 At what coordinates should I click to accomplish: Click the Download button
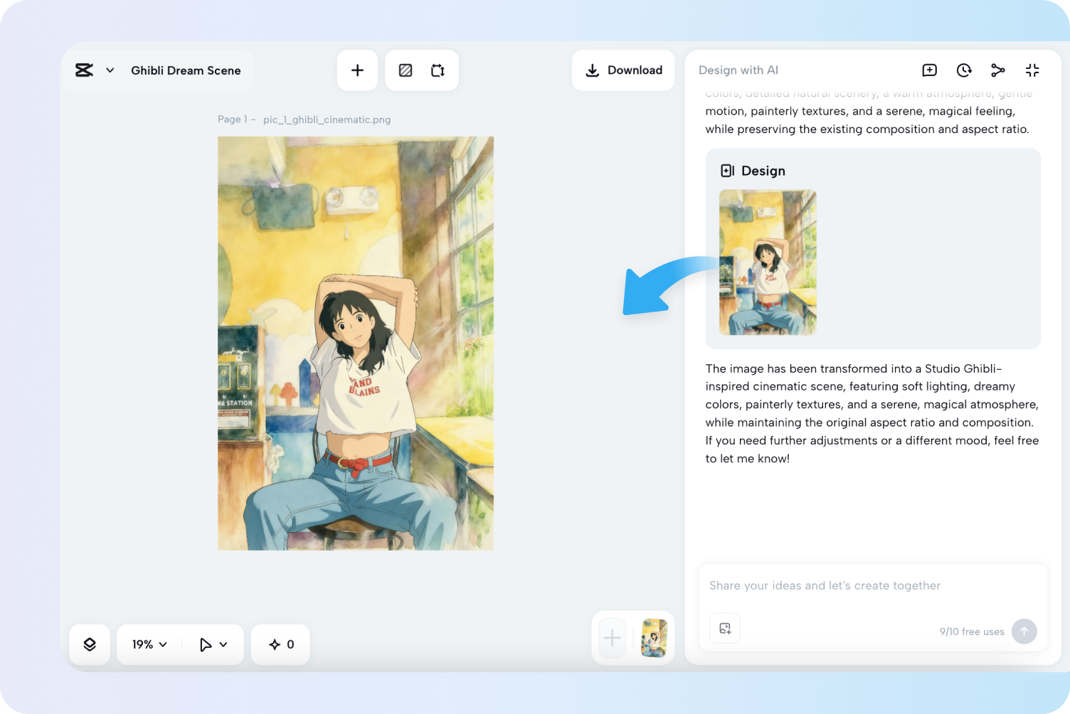(623, 70)
